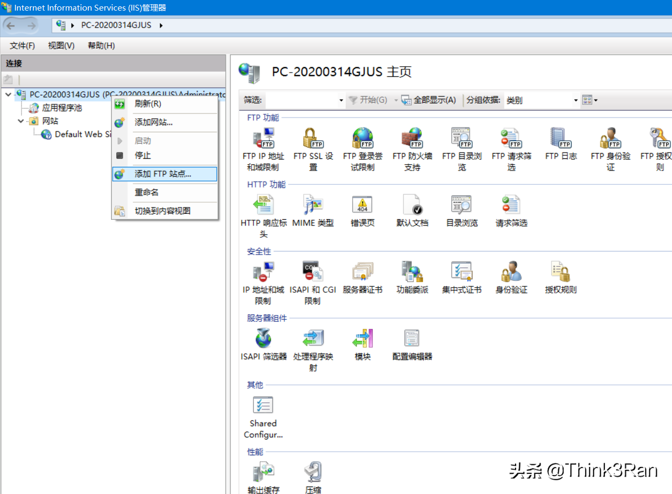Open 目录浏览 under HTTP 功能

click(462, 211)
